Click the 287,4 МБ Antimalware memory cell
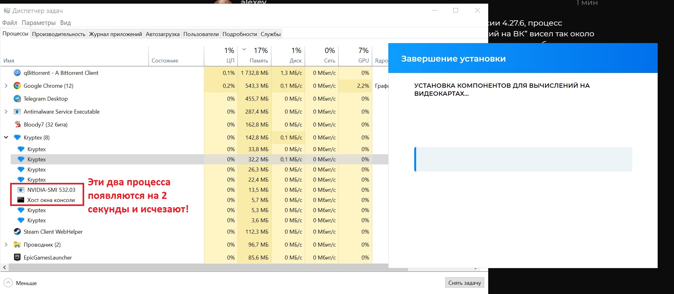 pyautogui.click(x=255, y=112)
